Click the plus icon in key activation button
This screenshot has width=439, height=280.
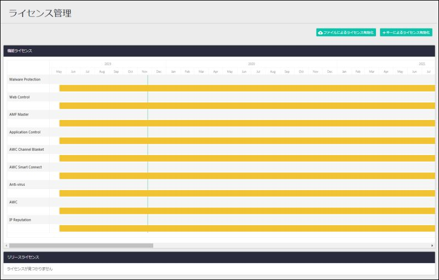pyautogui.click(x=384, y=33)
